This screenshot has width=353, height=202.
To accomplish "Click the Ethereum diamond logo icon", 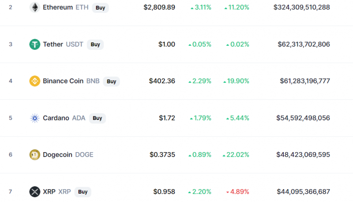I will coord(35,7).
